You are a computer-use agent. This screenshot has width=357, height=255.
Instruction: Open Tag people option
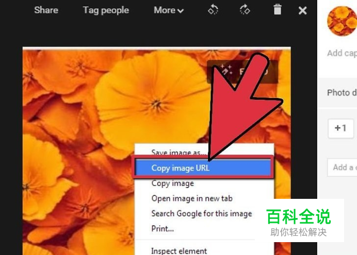click(x=106, y=10)
